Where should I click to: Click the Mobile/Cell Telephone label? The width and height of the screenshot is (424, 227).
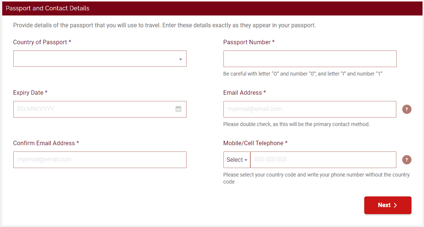[x=255, y=143]
